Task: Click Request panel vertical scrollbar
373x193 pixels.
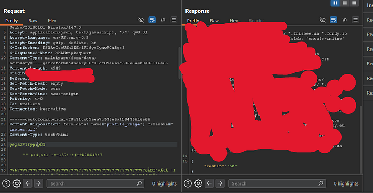Action: point(179,63)
